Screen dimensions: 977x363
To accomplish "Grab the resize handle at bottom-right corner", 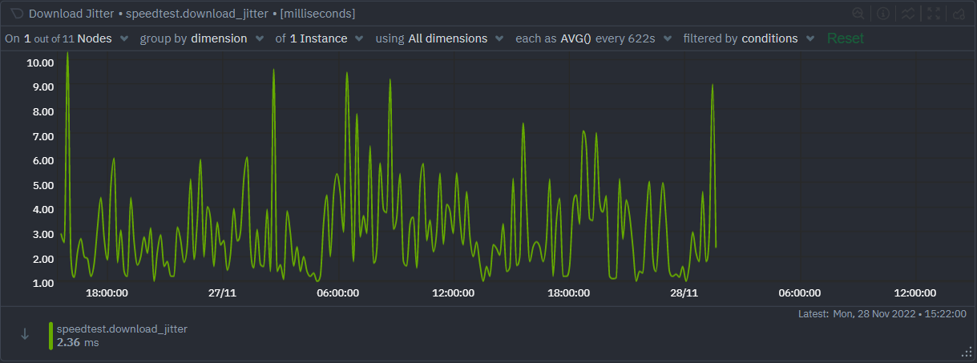I will 966,352.
